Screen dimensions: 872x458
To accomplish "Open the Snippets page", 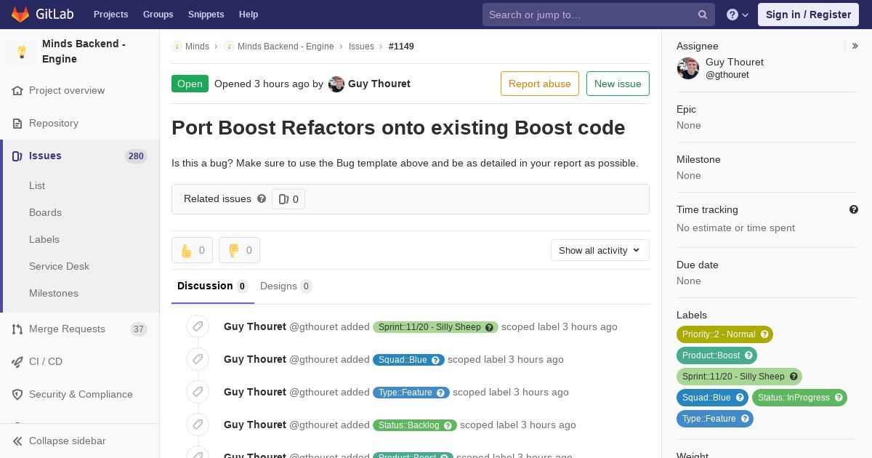I will click(206, 15).
